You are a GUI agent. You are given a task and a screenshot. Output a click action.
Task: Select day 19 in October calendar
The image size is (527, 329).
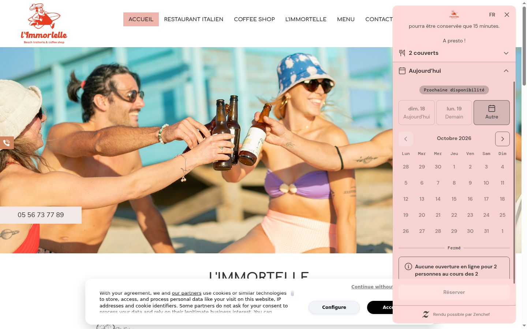406,215
